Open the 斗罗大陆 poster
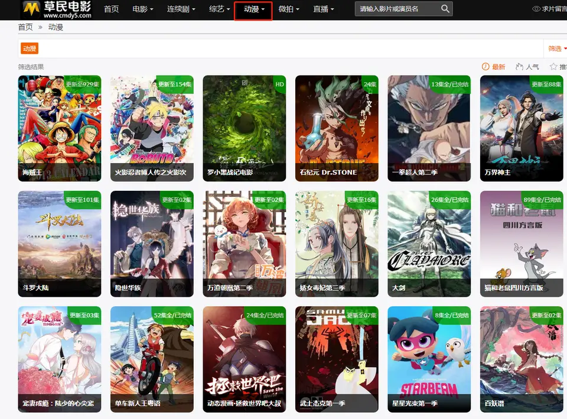This screenshot has height=419, width=567. tap(60, 244)
